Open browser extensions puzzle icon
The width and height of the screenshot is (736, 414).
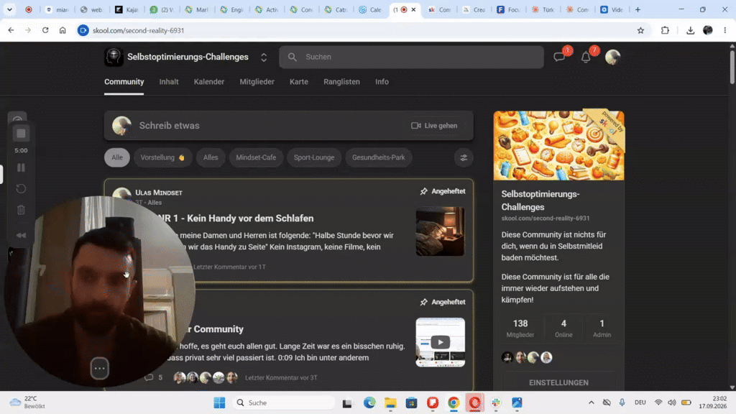(665, 30)
